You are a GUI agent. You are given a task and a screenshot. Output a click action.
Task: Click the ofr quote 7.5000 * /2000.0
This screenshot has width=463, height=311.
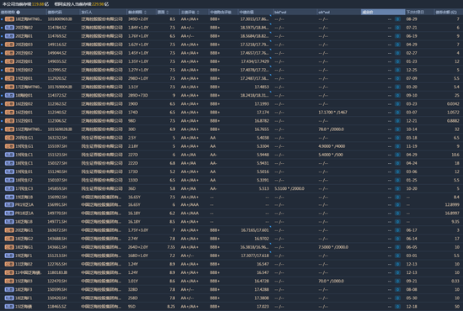[x=333, y=247]
